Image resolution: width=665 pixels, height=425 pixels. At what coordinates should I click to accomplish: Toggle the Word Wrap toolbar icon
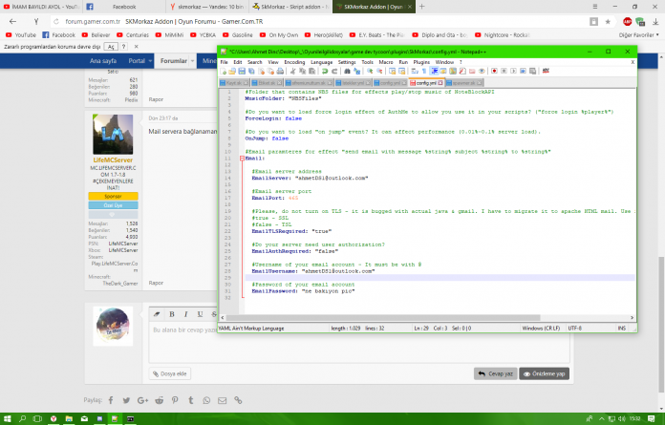tap(415, 72)
